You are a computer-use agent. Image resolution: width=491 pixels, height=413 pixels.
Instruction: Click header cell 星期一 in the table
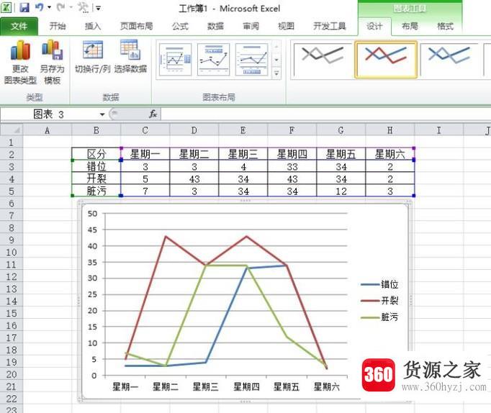(145, 154)
